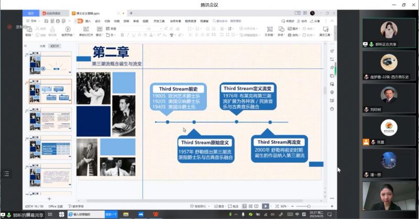Switch to Outline view in the slide panel

(42, 46)
